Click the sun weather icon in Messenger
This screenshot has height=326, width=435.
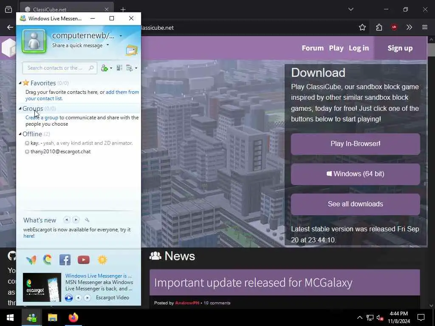tap(102, 260)
